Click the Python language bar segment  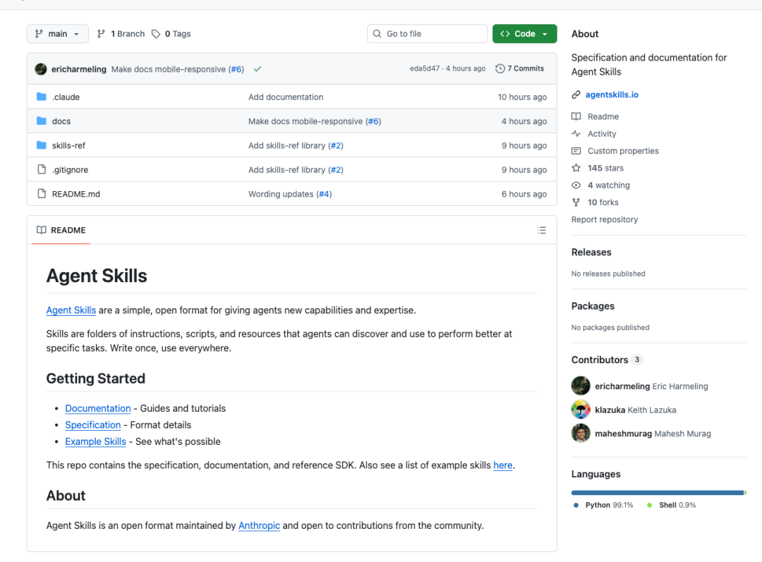click(657, 493)
